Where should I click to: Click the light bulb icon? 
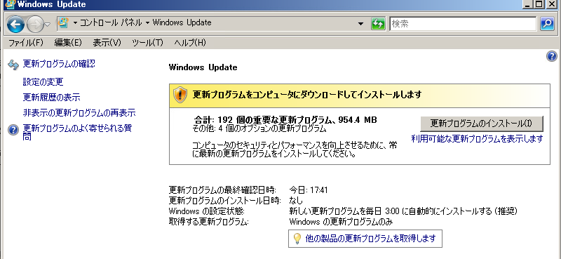click(297, 239)
